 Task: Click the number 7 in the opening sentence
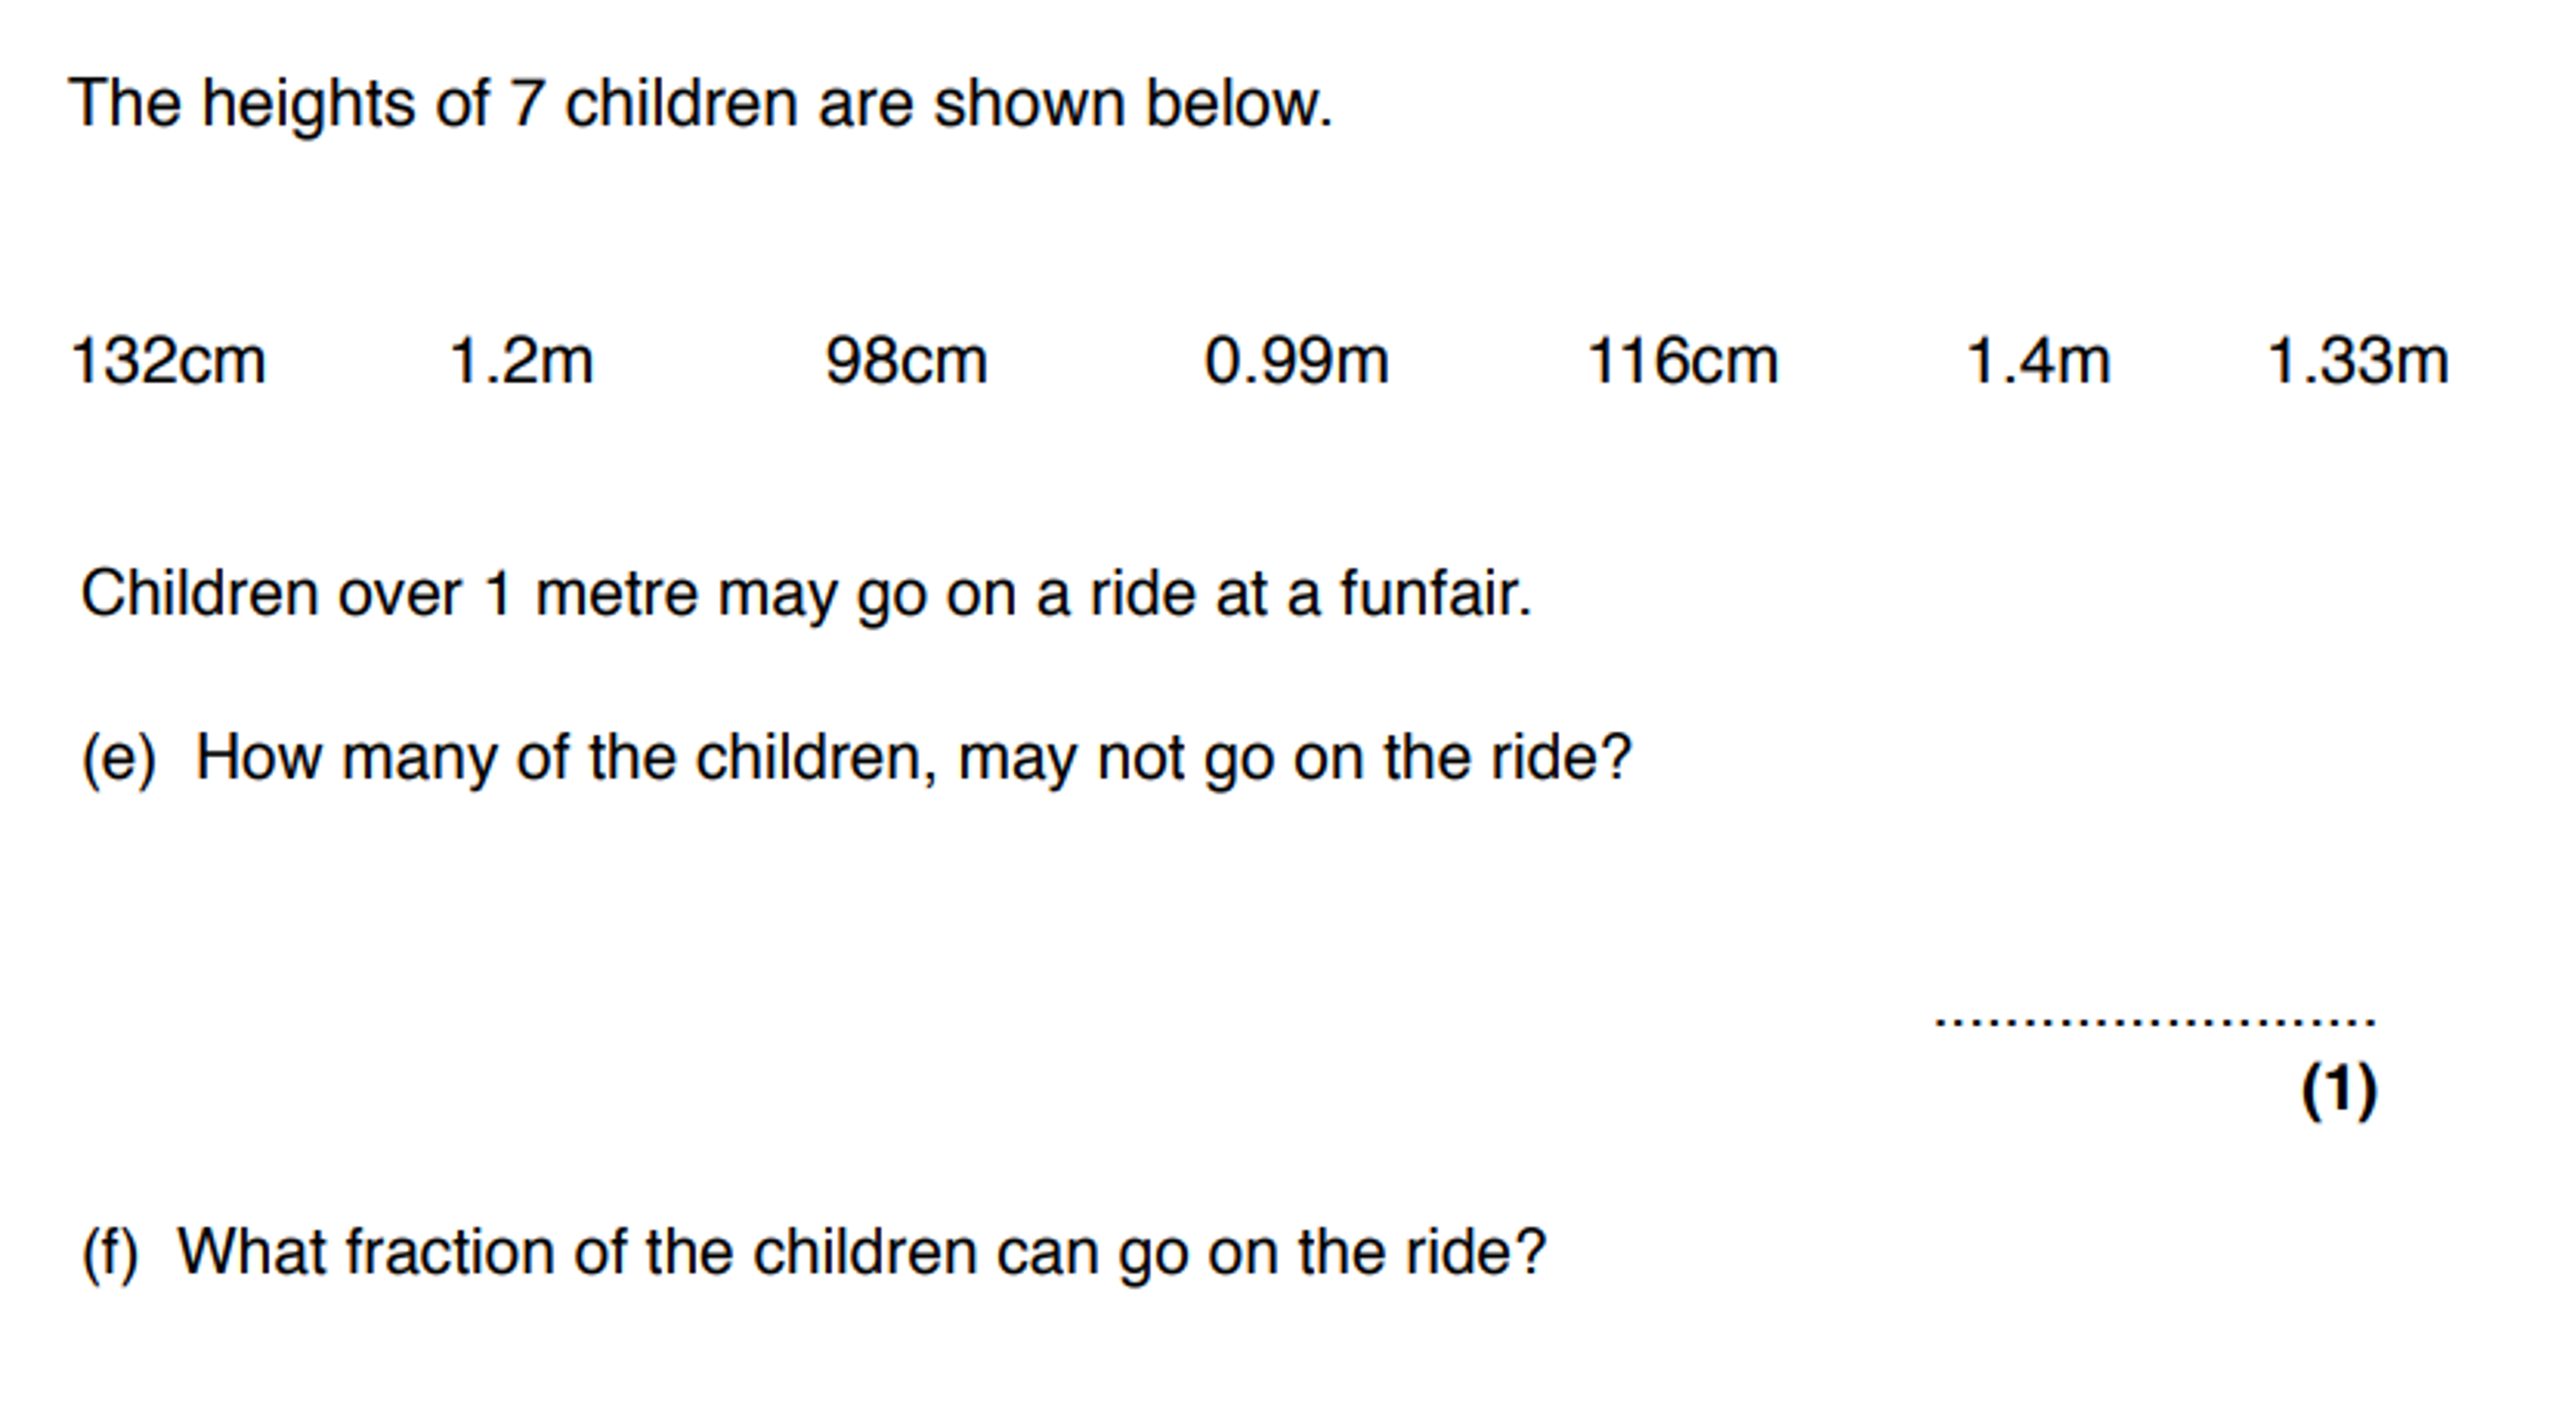(526, 104)
